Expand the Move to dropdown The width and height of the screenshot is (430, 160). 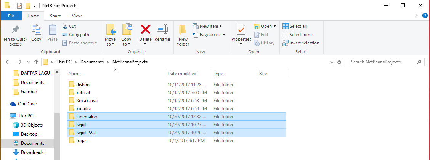[110, 44]
